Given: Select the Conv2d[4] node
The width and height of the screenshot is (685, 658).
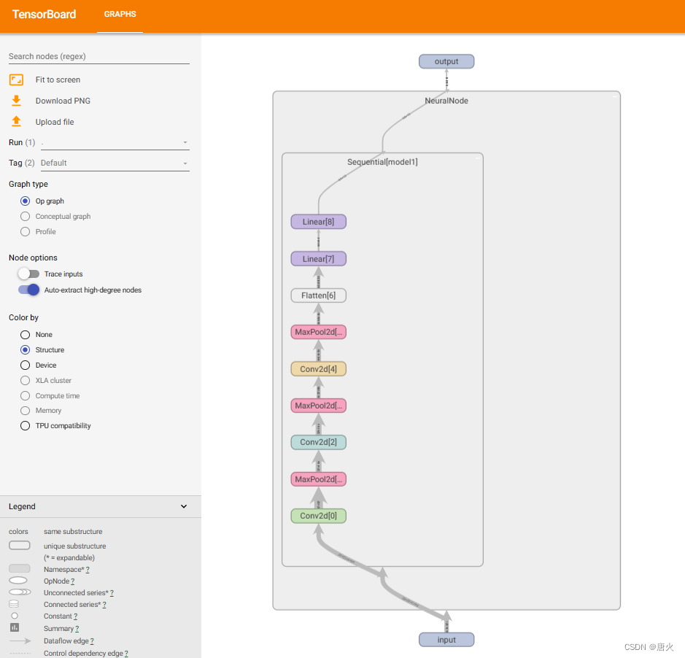Looking at the screenshot, I should 319,369.
